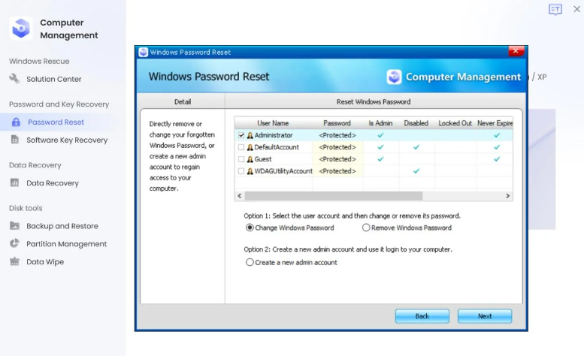Click the Locked Out column header
Screen dimensions: 584x356
coord(455,123)
